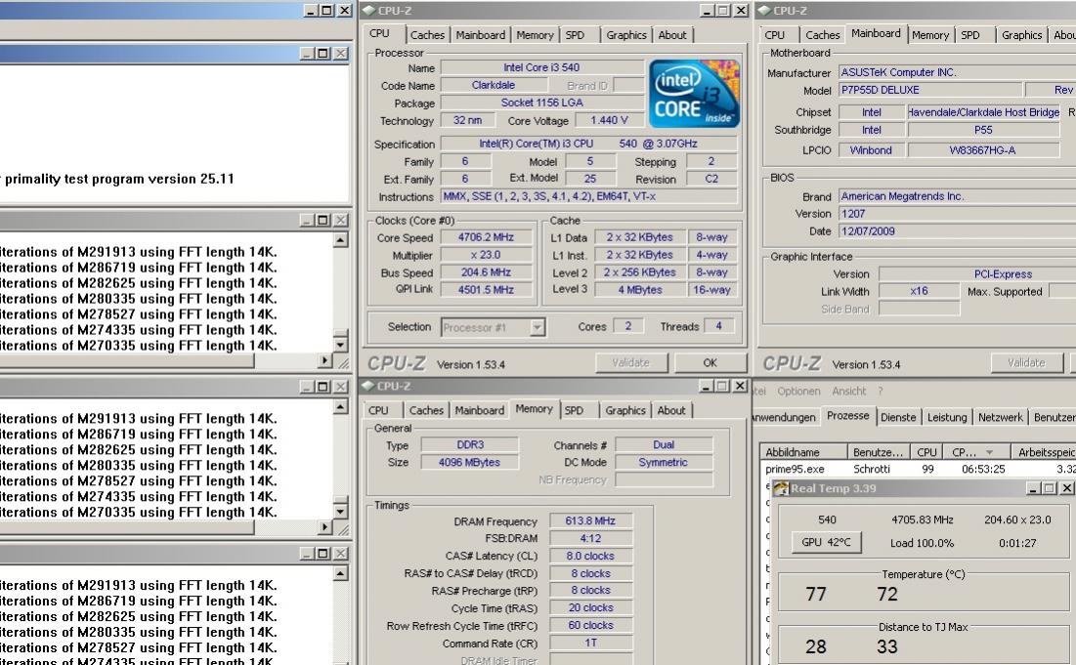Viewport: 1076px width, 665px height.
Task: Click the Intel Core i3 logo badge
Action: tap(694, 93)
